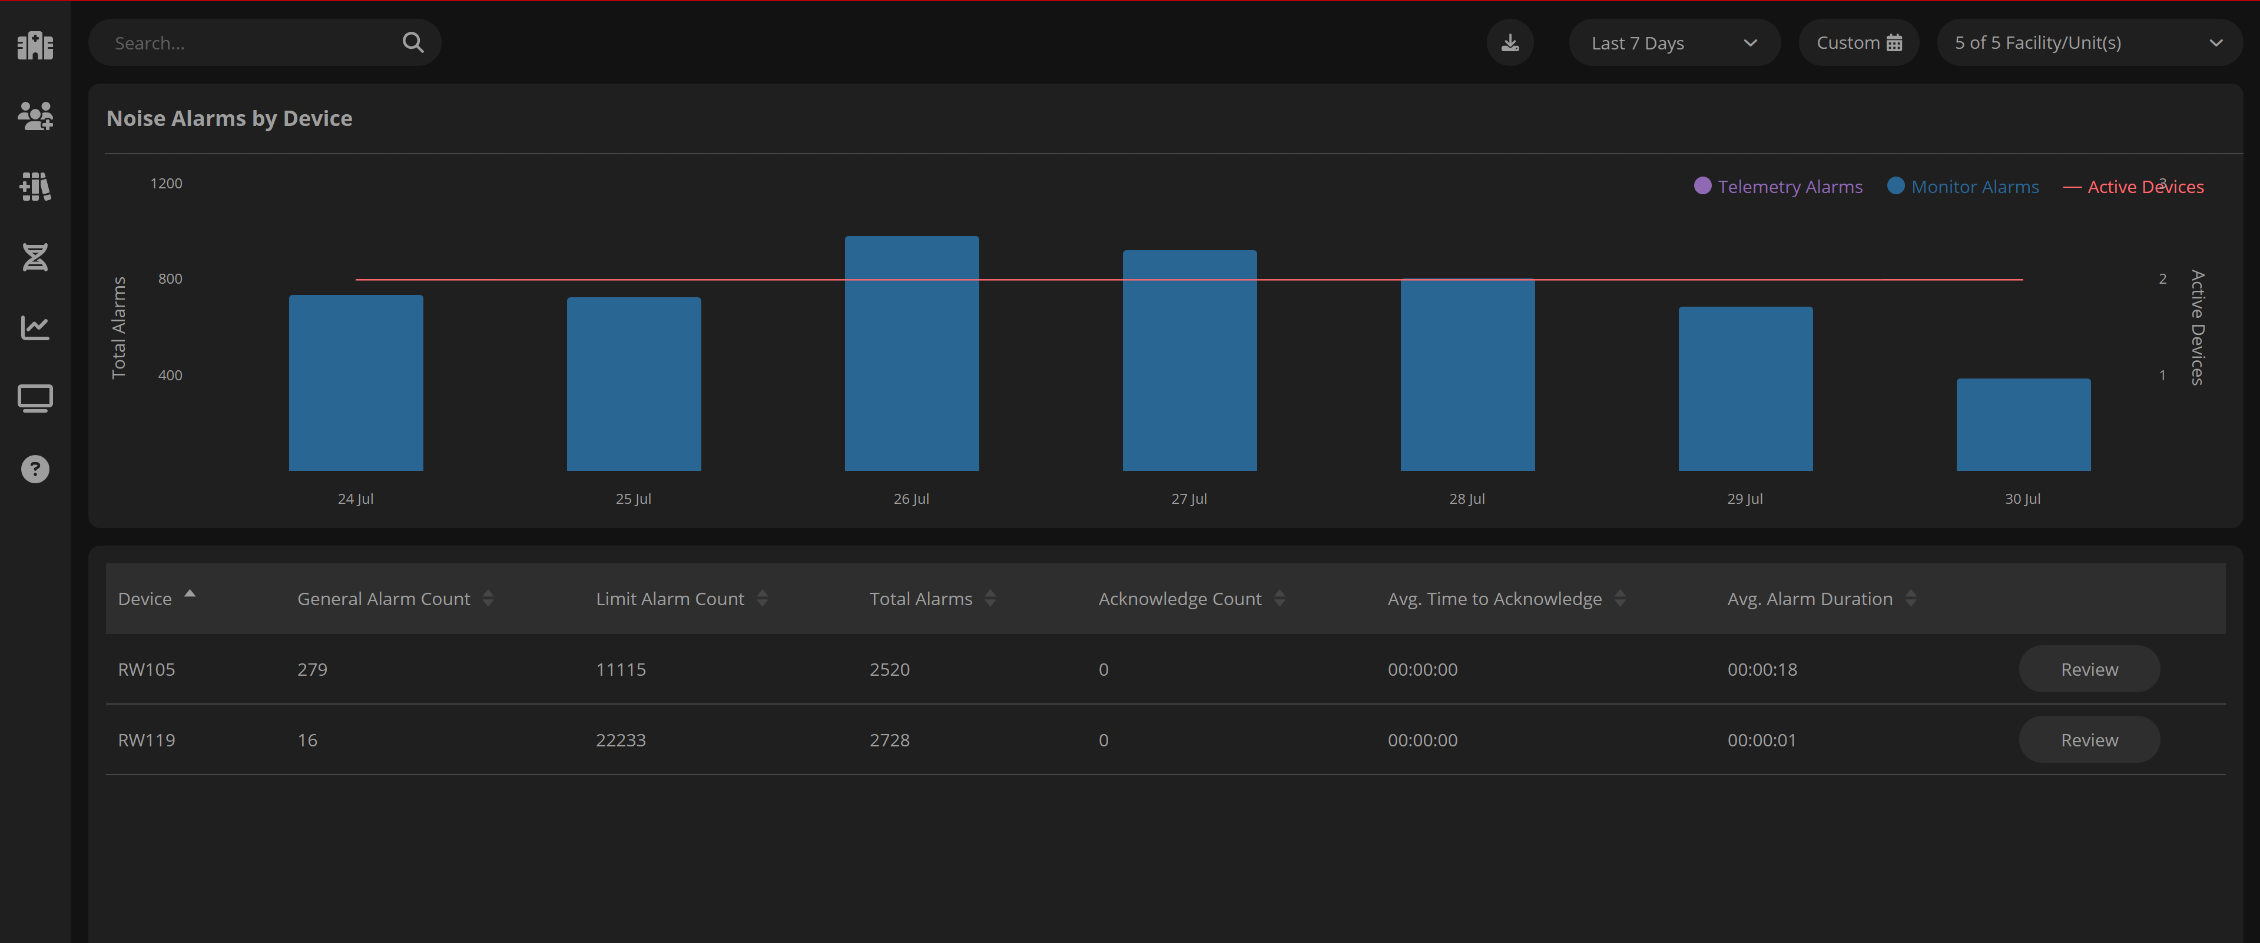The height and width of the screenshot is (943, 2260).
Task: Click the Total Alarms column header
Action: (x=921, y=598)
